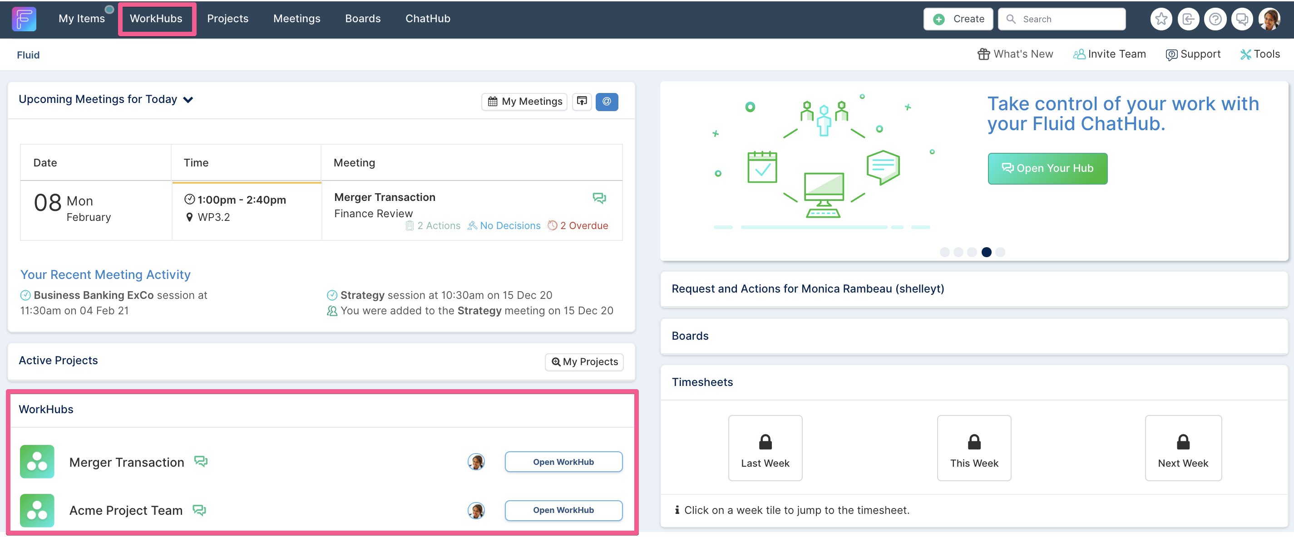Open the WorkHubs menu

pyautogui.click(x=156, y=19)
